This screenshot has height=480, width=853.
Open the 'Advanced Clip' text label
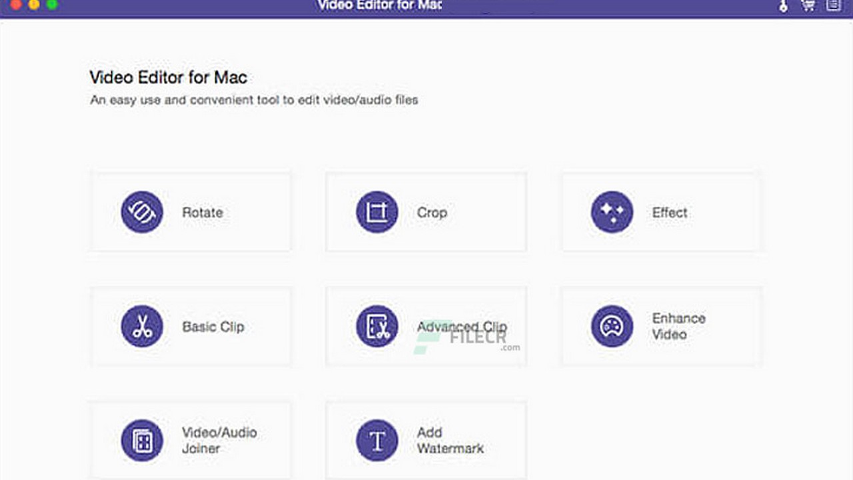tap(462, 327)
